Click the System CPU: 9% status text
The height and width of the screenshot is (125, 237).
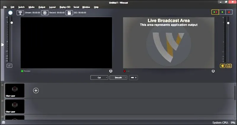(224, 123)
